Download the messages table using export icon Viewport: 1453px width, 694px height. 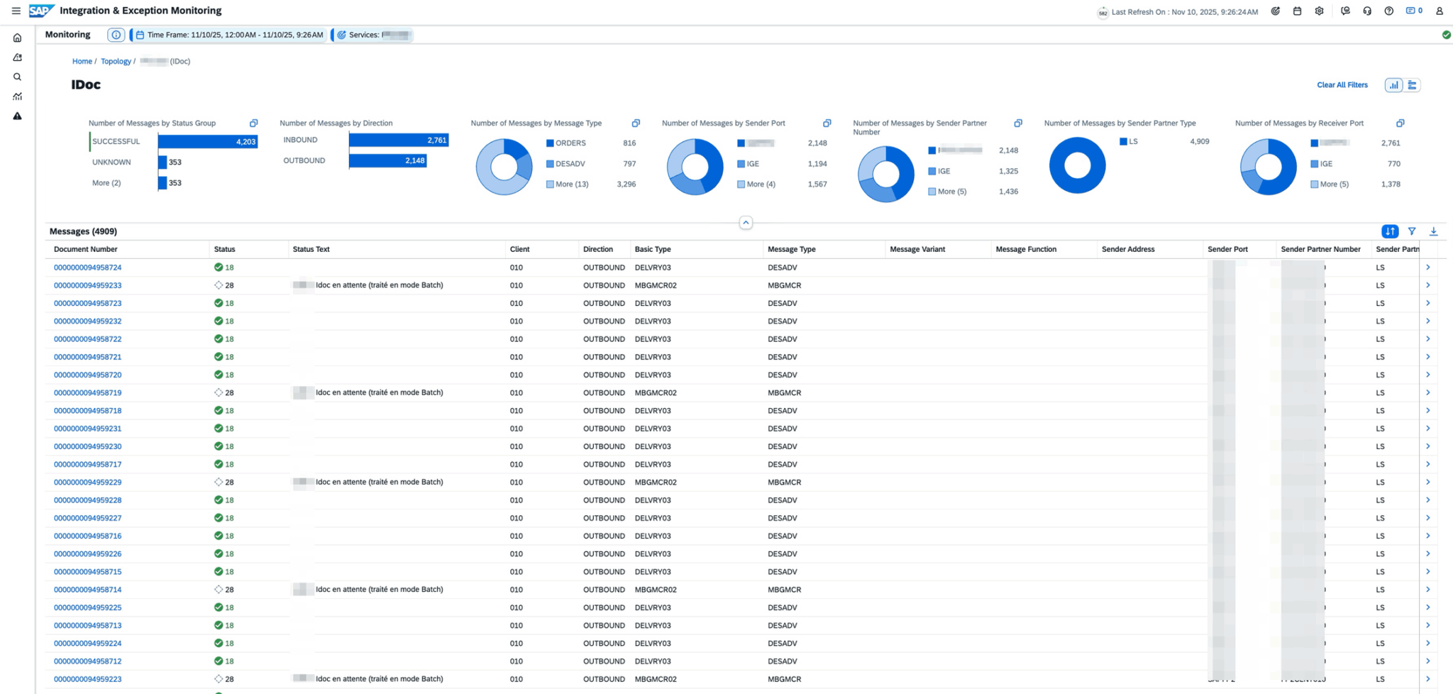point(1433,231)
